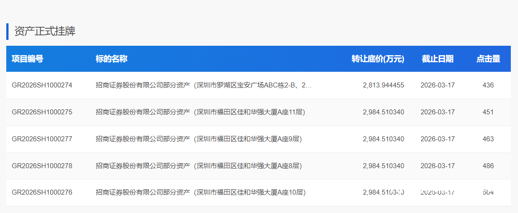Open project number GR2026SH1000277
The height and width of the screenshot is (213, 518).
[x=42, y=139]
